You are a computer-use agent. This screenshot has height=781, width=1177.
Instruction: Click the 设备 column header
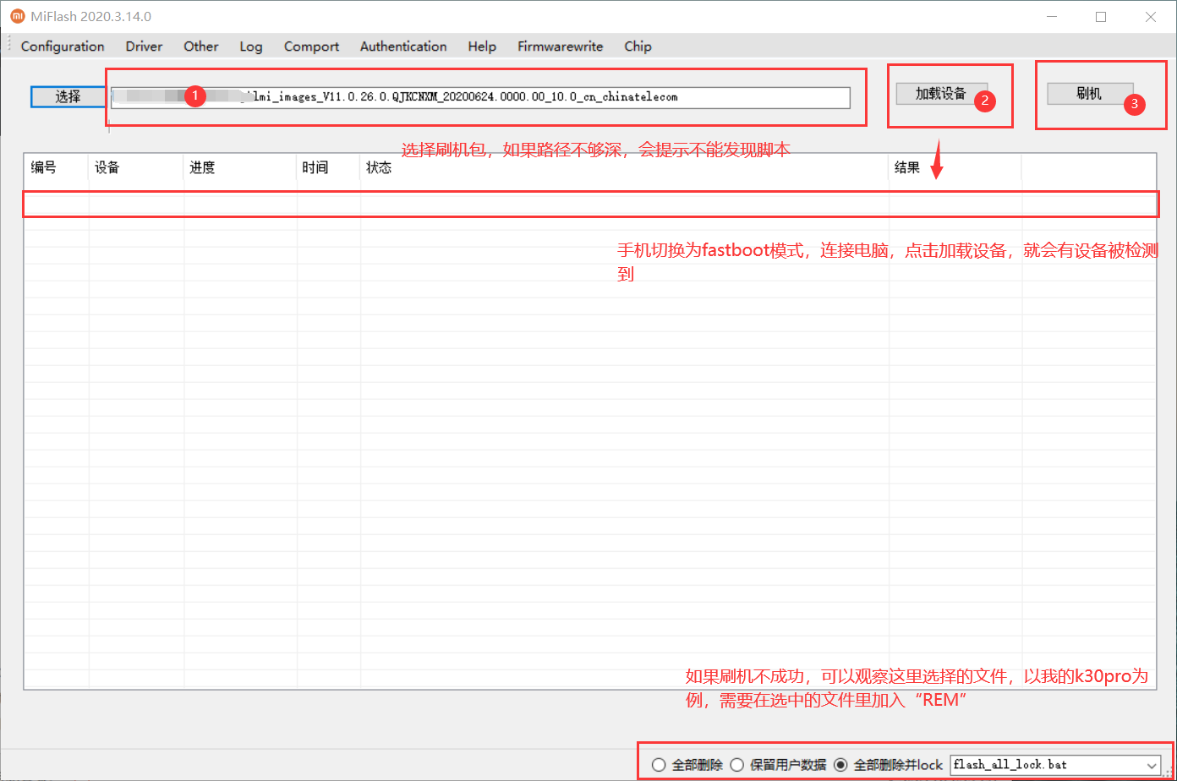coord(136,167)
